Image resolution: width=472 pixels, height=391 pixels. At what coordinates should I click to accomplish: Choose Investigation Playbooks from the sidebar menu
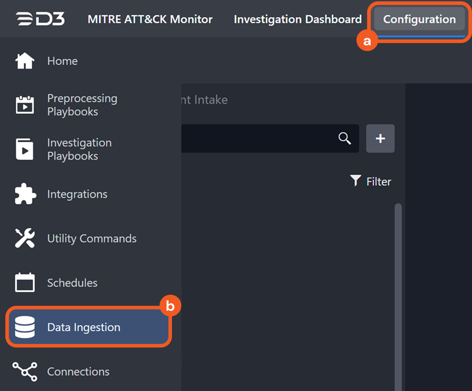[79, 149]
